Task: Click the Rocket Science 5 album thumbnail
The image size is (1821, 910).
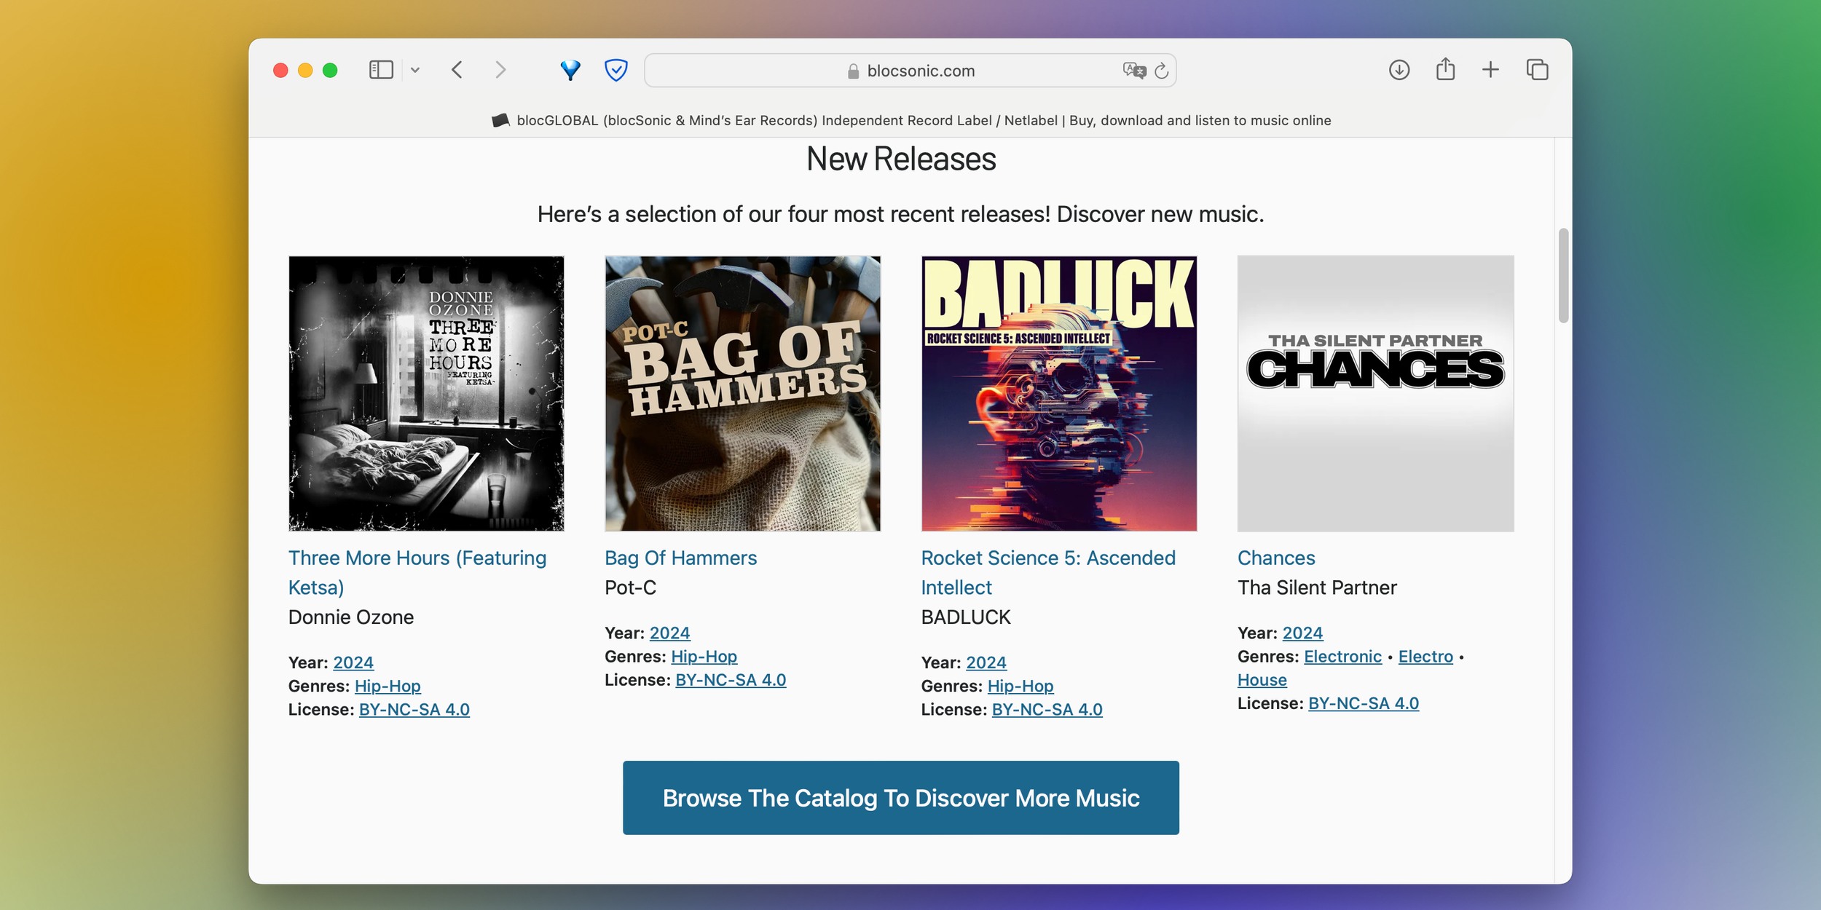Action: pos(1058,393)
